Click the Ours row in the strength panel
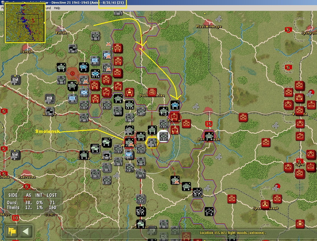The width and height of the screenshot is (317, 241). coord(31,203)
